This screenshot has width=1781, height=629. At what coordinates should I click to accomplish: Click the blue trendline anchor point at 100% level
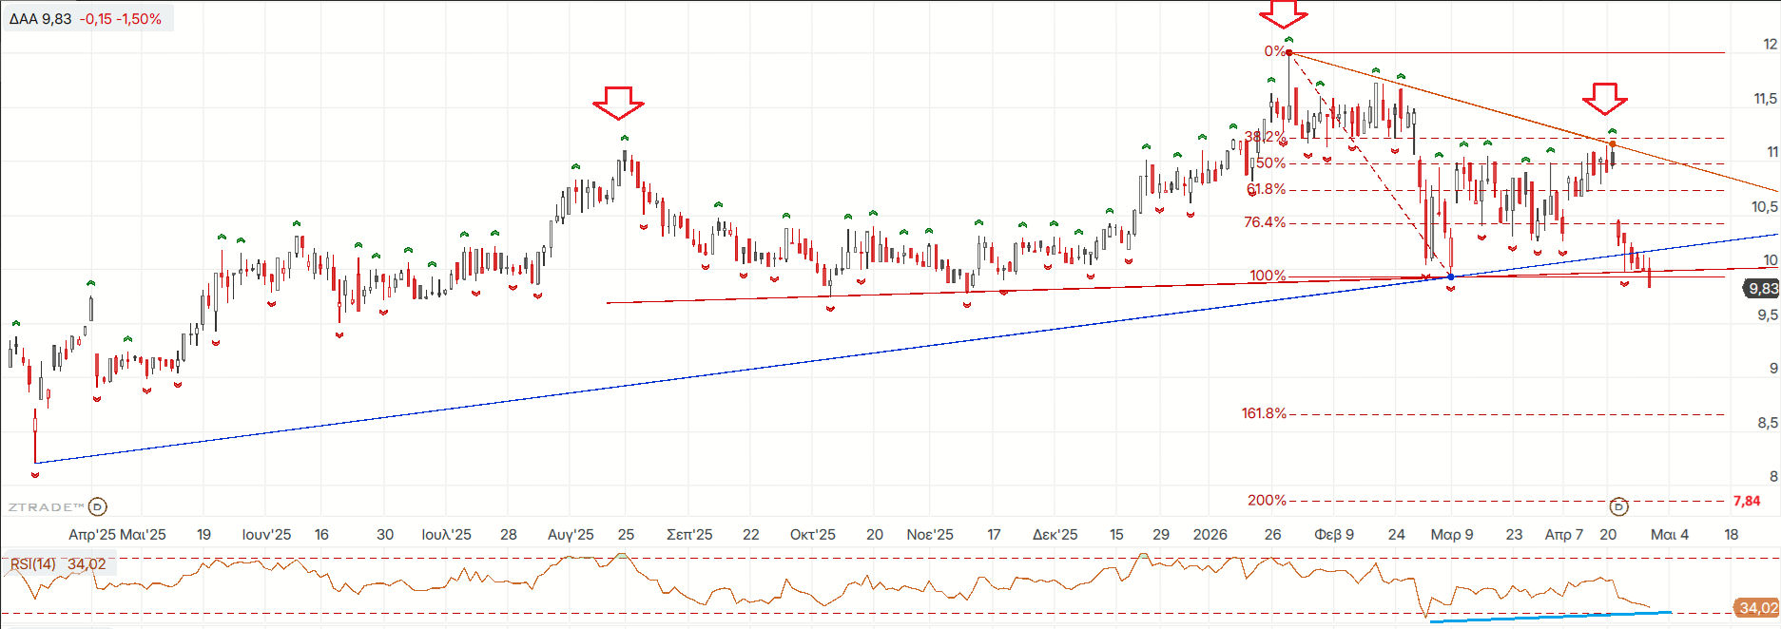click(1450, 276)
